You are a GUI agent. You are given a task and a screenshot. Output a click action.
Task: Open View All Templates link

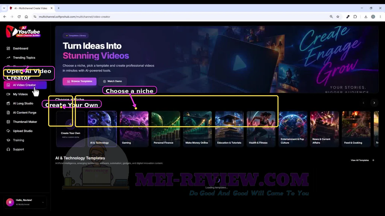point(362,160)
